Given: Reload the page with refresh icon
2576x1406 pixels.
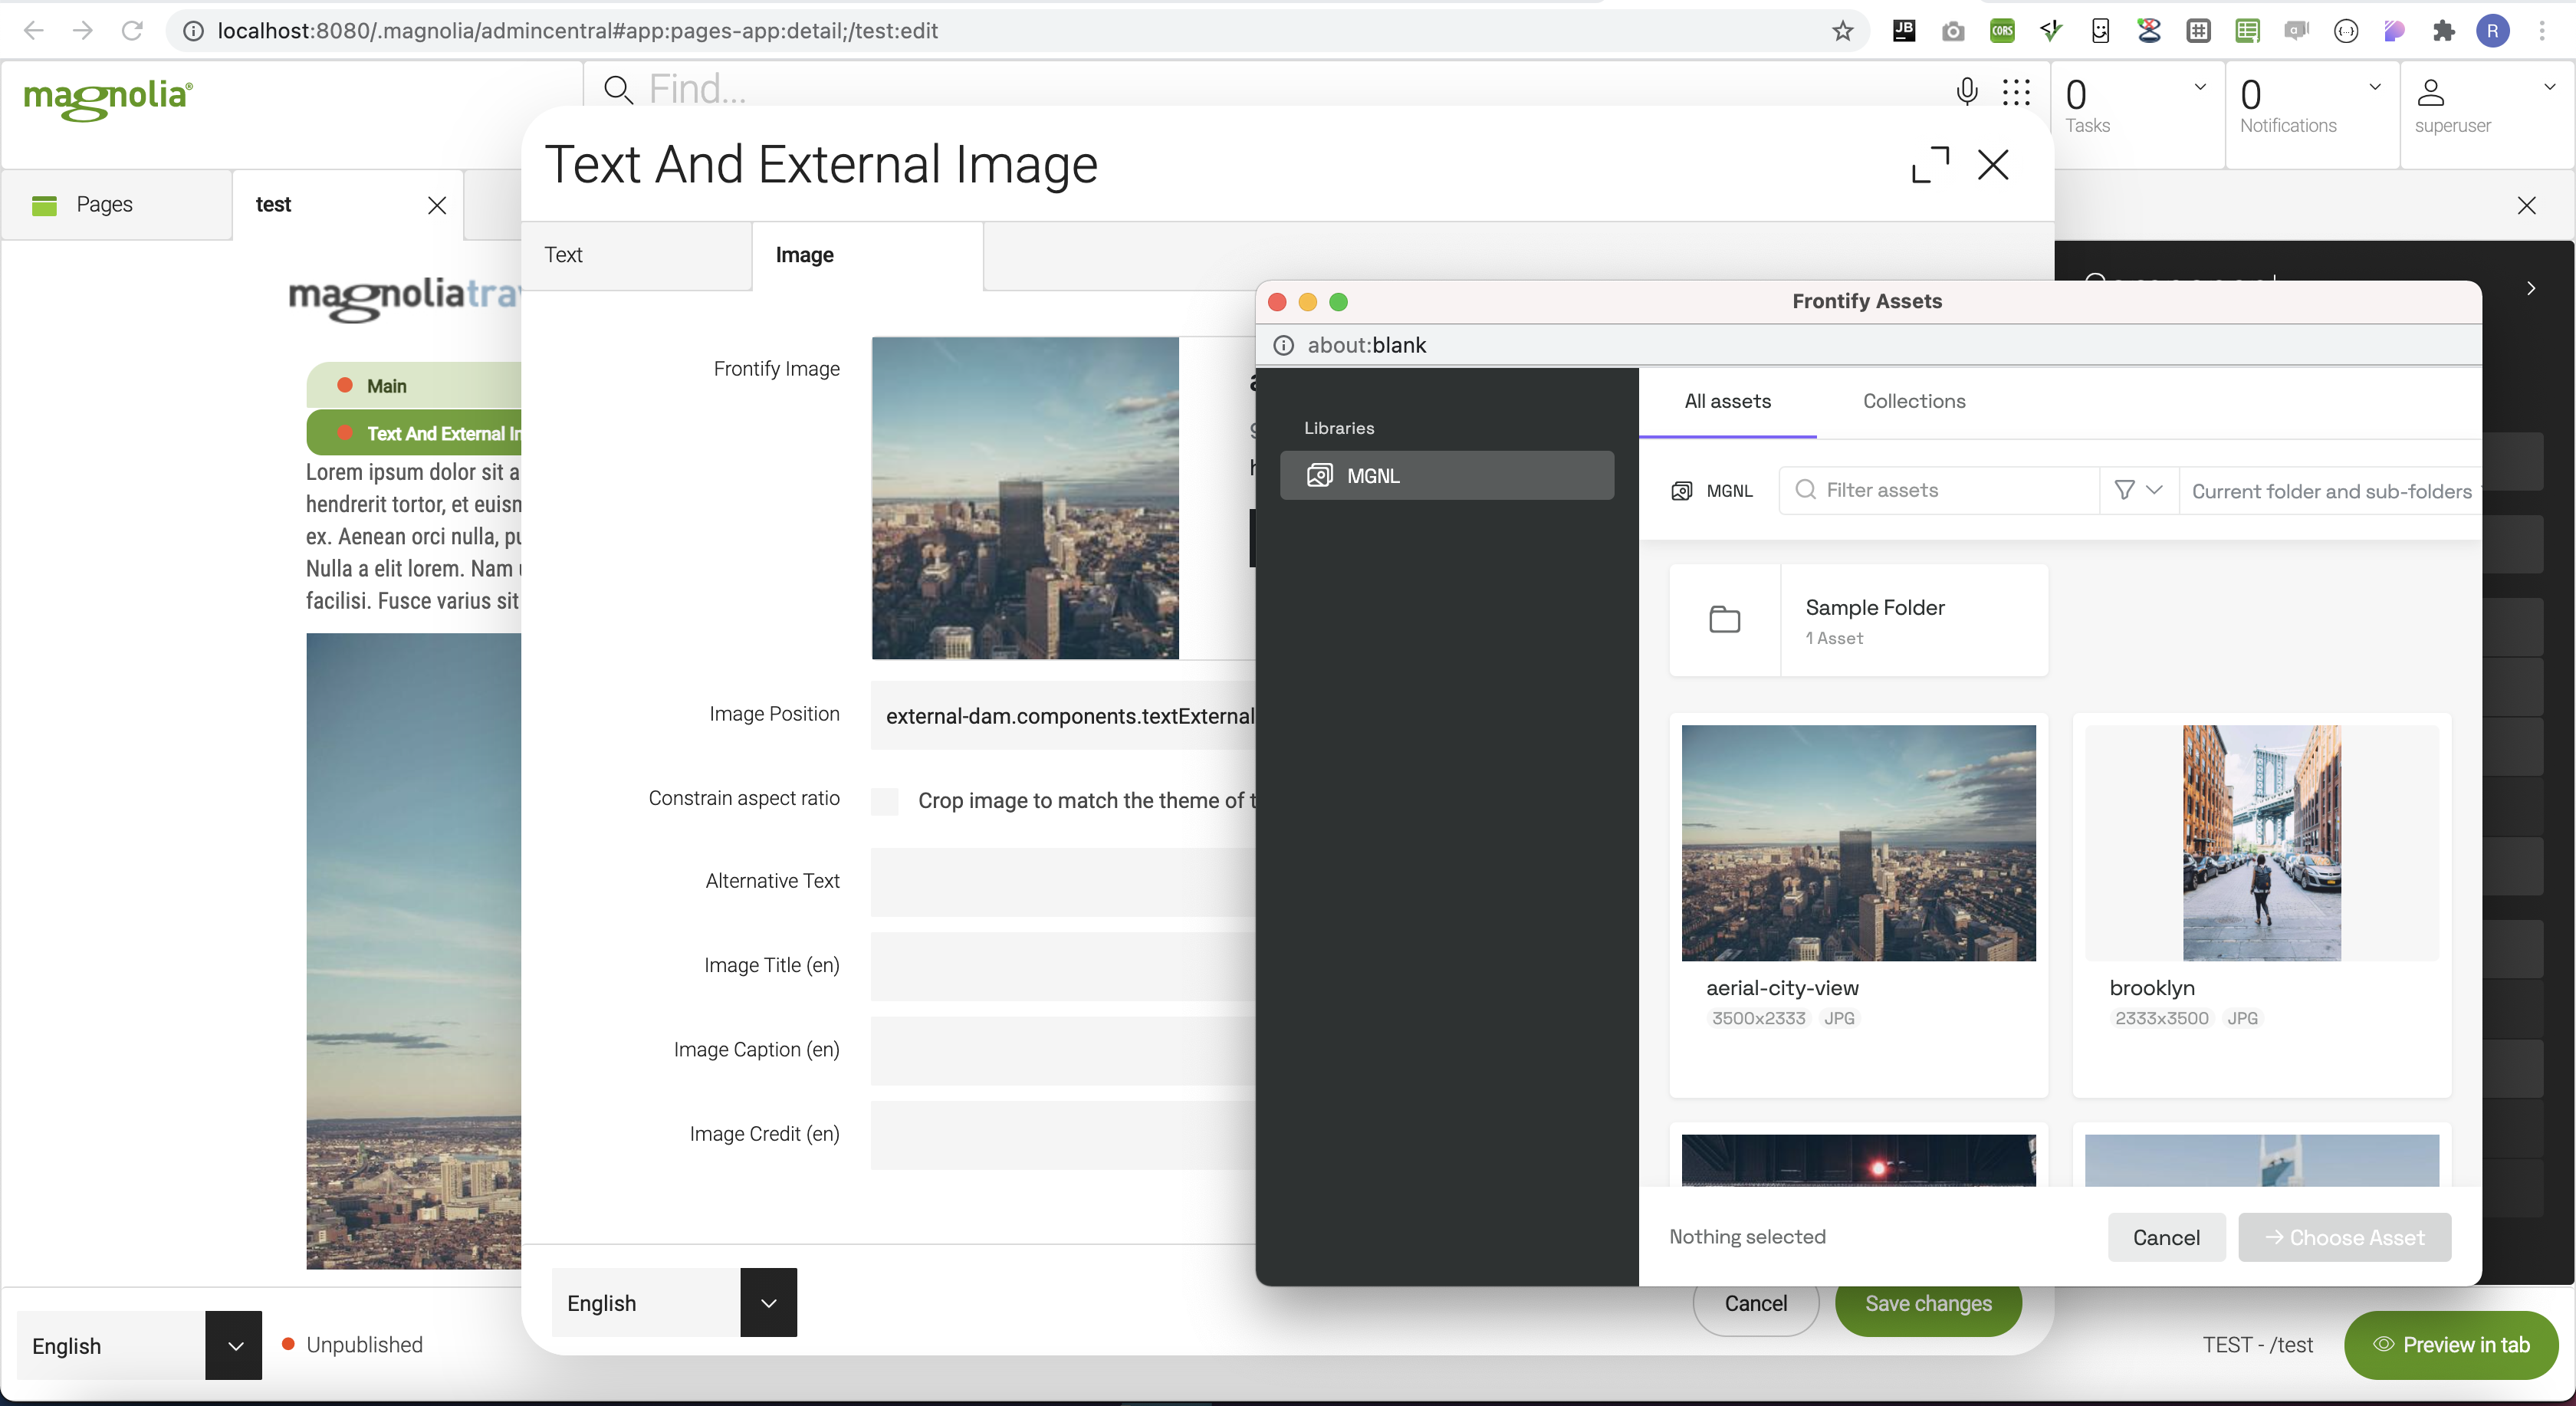Looking at the screenshot, I should tap(132, 31).
